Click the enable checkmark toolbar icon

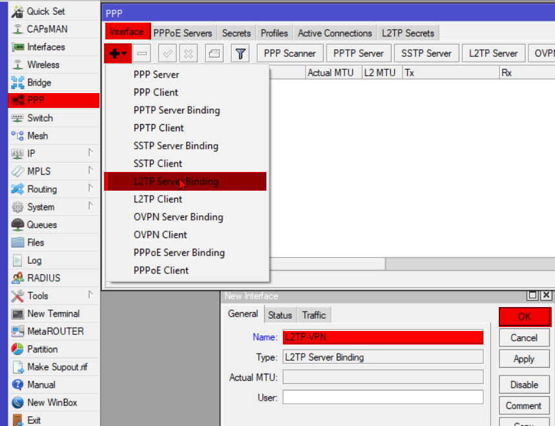click(167, 54)
